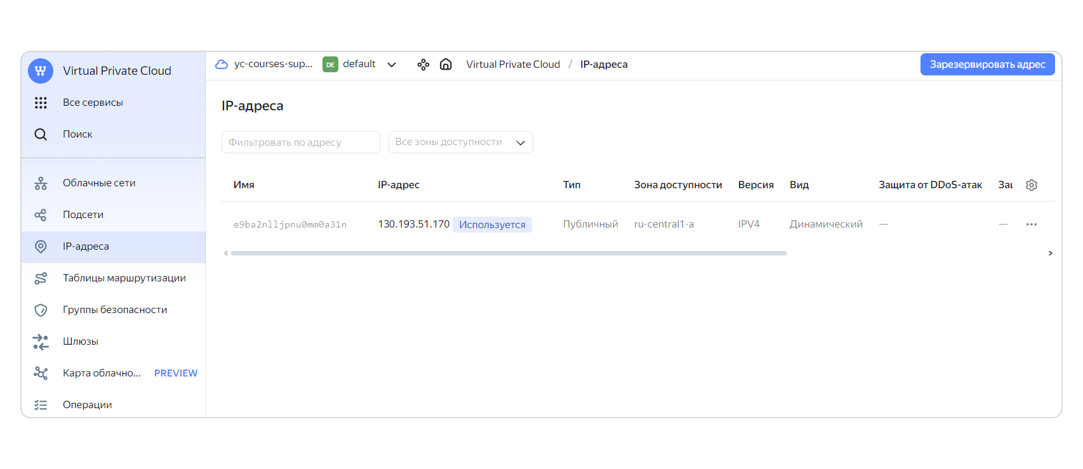Open table column settings gear
1083x469 pixels.
click(1032, 185)
